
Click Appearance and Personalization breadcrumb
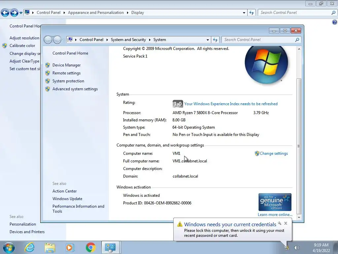coord(96,13)
